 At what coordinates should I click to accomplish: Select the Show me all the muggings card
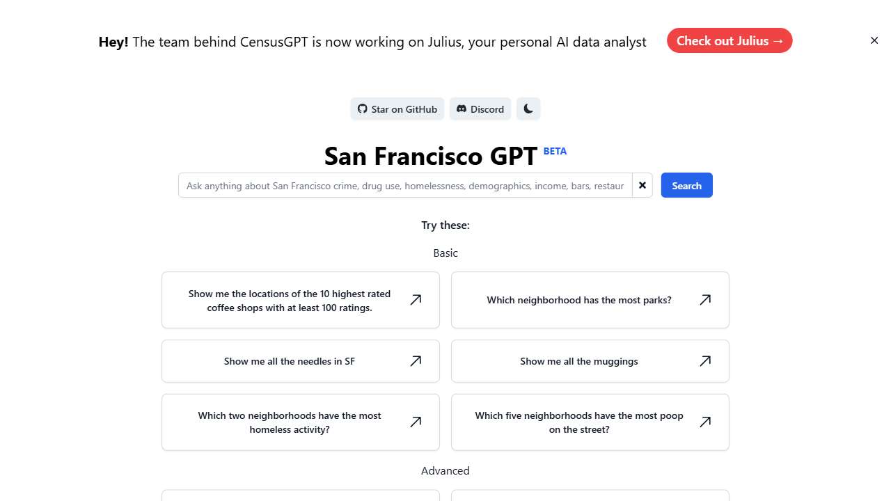pyautogui.click(x=578, y=361)
